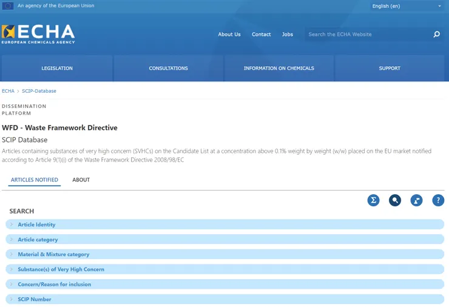Viewport: 449px width, 307px height.
Task: Click the European Union flag icon
Action: [8, 6]
